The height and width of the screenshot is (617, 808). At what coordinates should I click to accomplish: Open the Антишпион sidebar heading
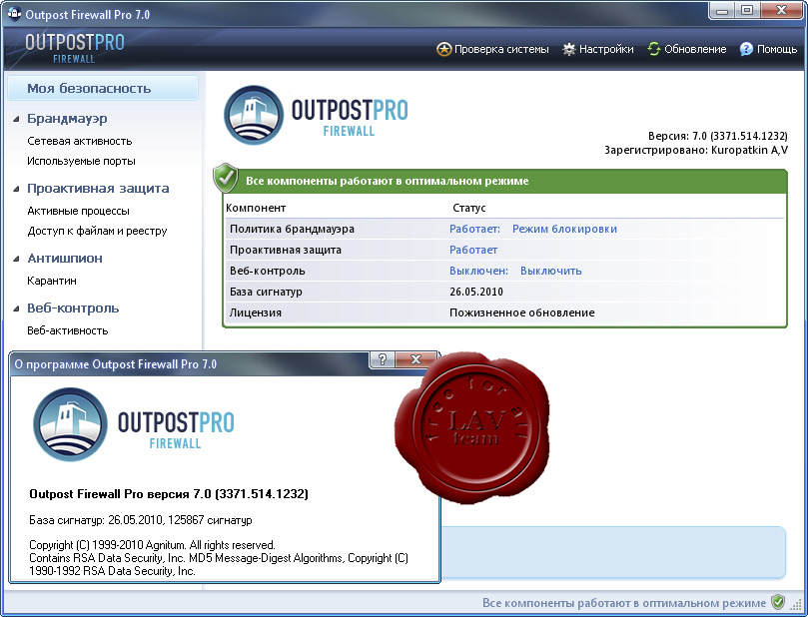[x=65, y=259]
